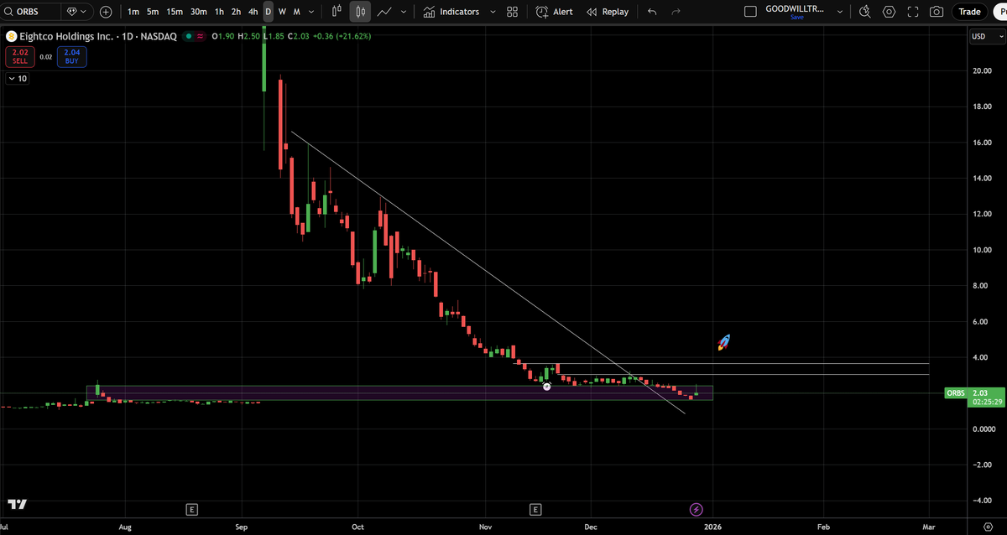1007x535 pixels.
Task: Start bar Replay mode
Action: pyautogui.click(x=608, y=12)
